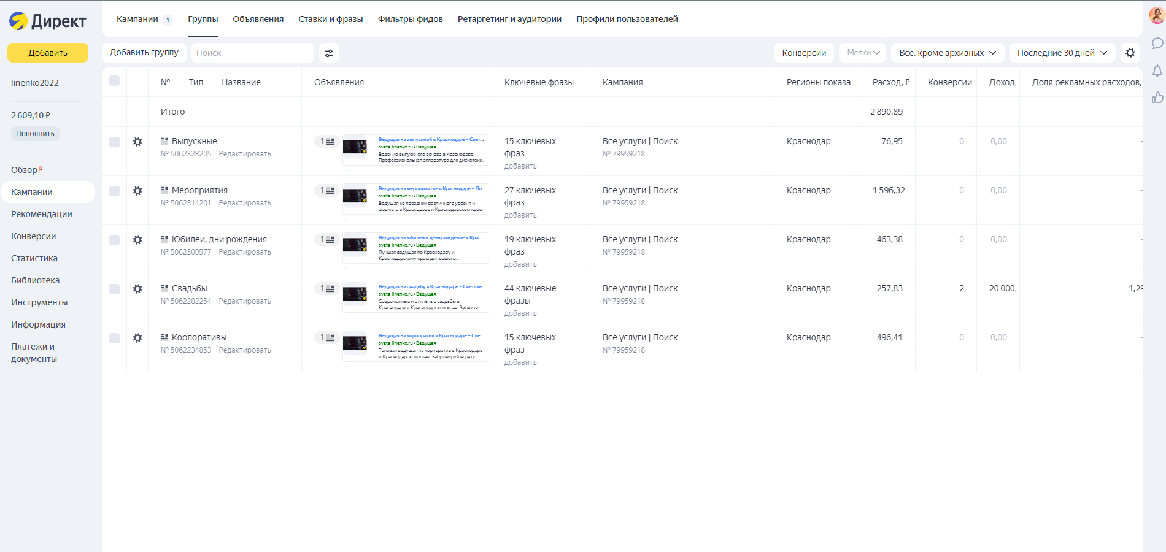Open gear menu for Свадьбы group
Screen dimensions: 1166x552
tap(137, 289)
